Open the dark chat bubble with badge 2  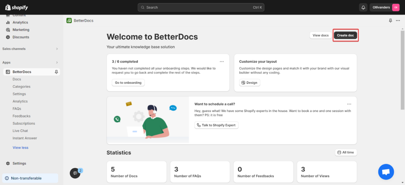click(x=75, y=173)
